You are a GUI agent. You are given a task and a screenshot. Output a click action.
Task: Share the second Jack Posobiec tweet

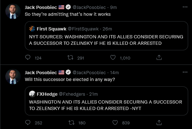point(159,123)
